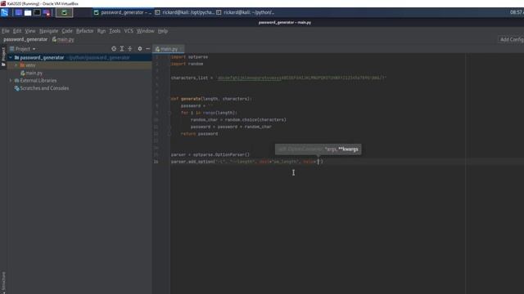Open the white file manager taskbar launcher
Viewport: 524px width, 294px height.
[x=28, y=12]
